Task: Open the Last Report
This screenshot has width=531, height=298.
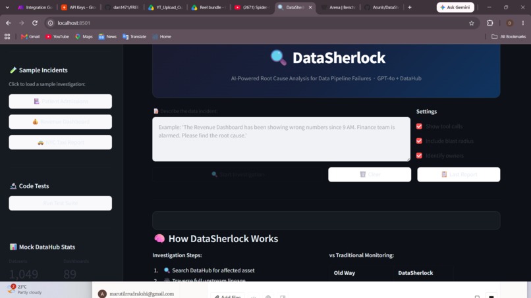Action: (459, 174)
